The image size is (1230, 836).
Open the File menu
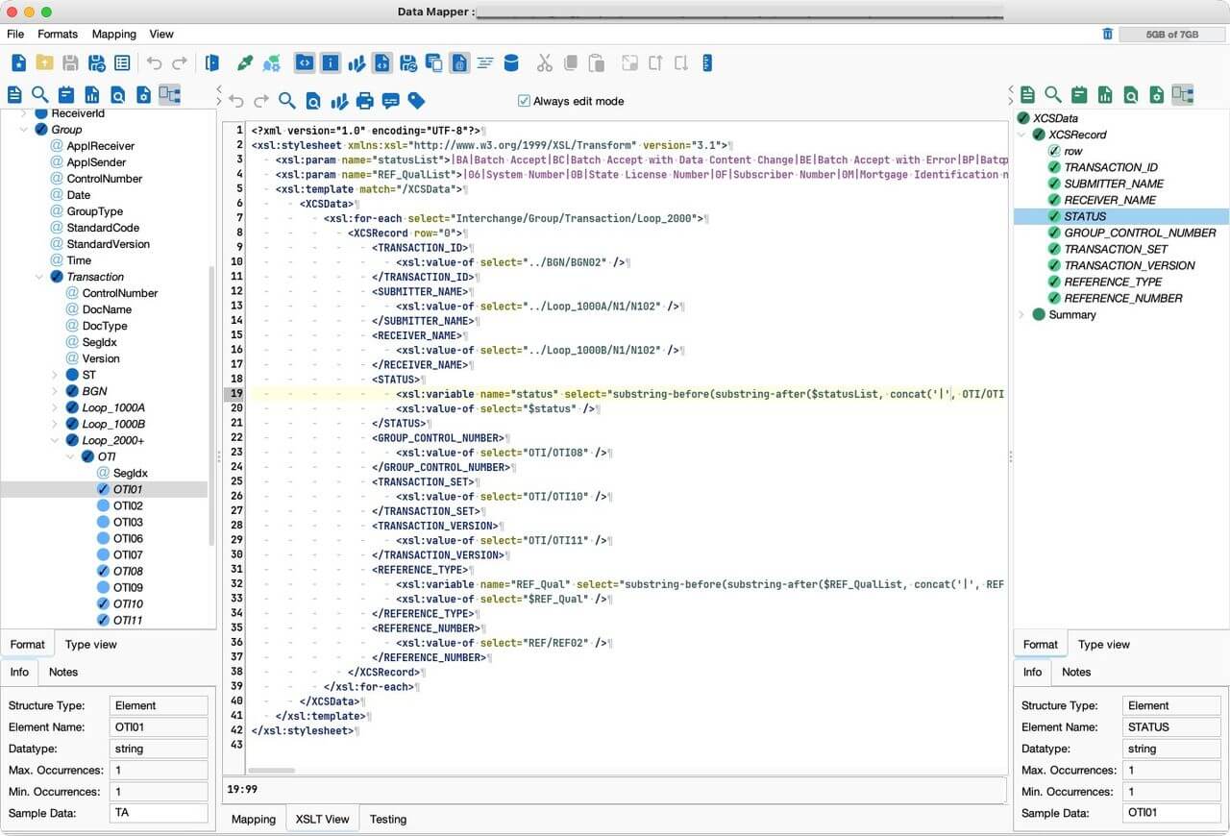(15, 34)
